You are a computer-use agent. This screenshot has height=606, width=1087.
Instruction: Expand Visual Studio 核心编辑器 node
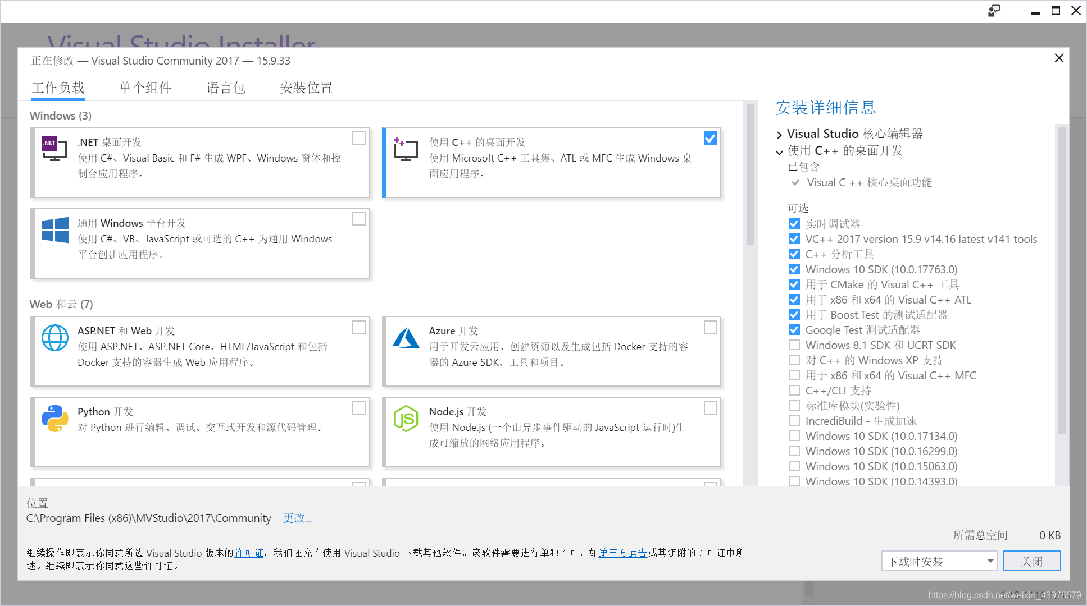[x=779, y=135]
